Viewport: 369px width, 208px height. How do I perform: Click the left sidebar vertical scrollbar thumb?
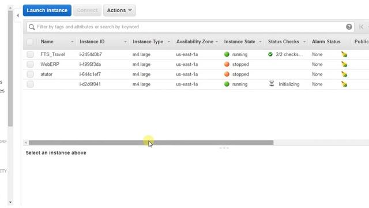point(10,68)
